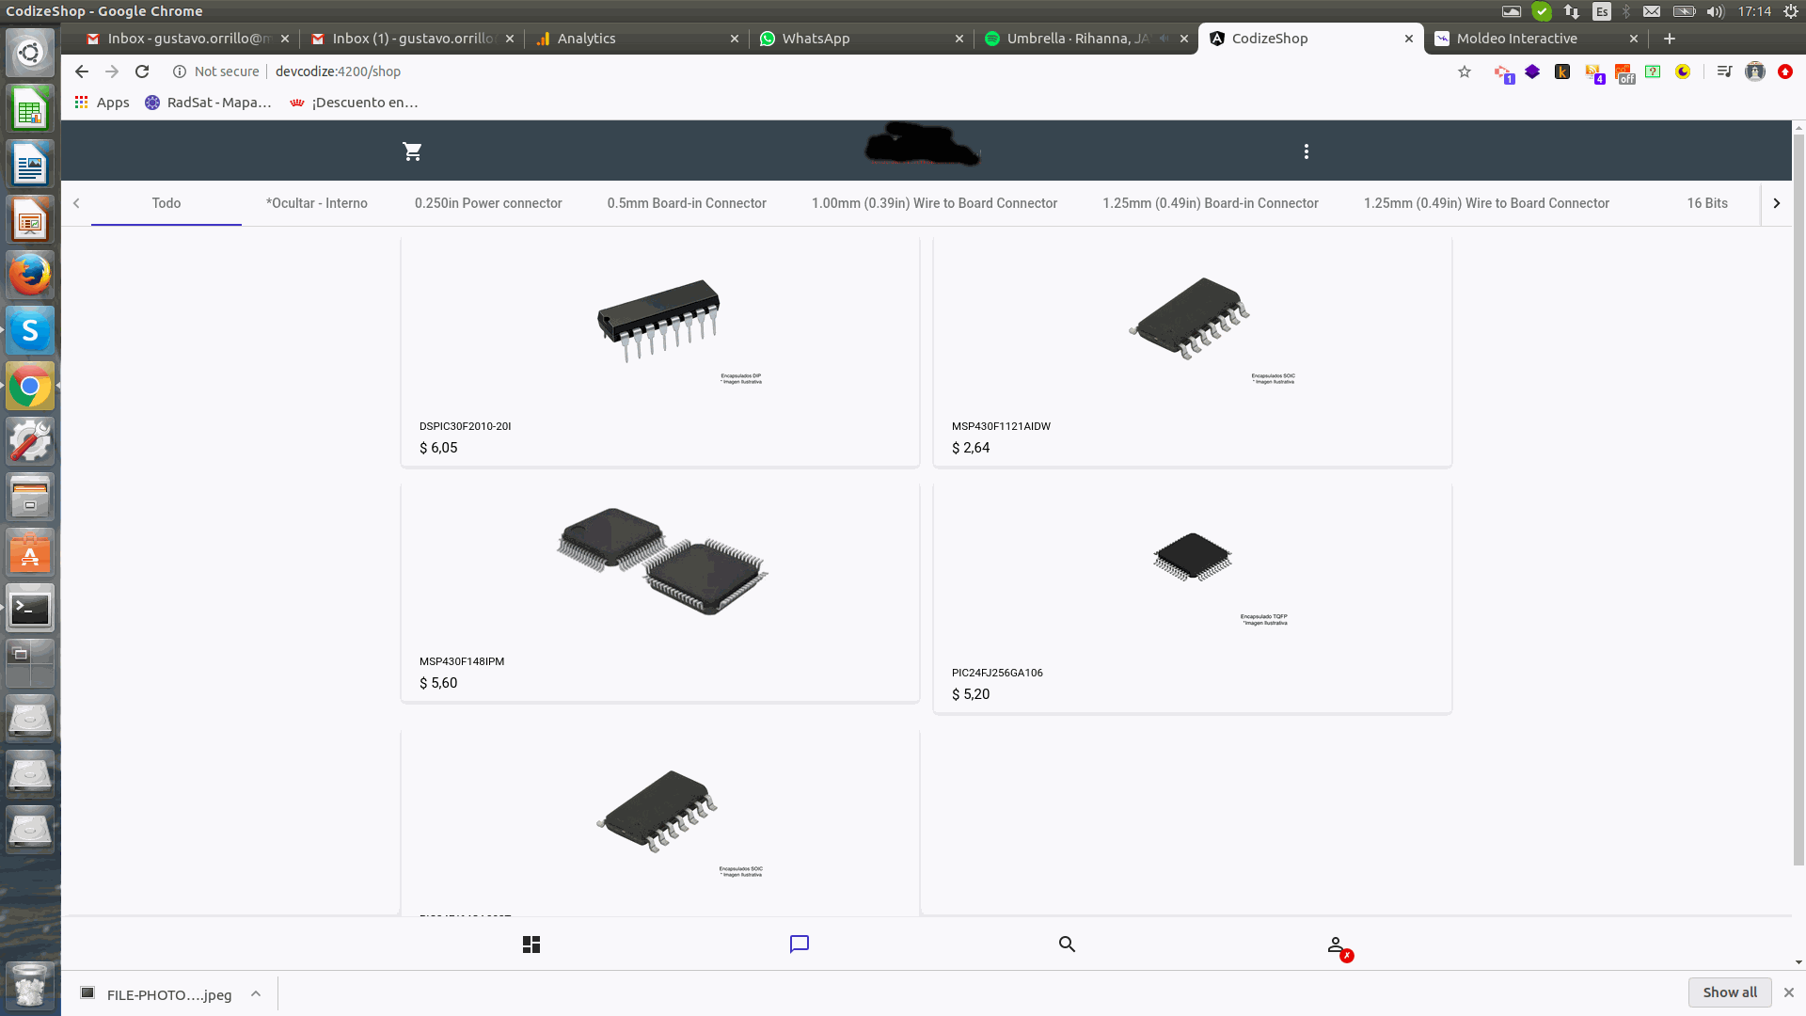Select the *Ocultar - Interno tab
This screenshot has width=1806, height=1016.
317,203
